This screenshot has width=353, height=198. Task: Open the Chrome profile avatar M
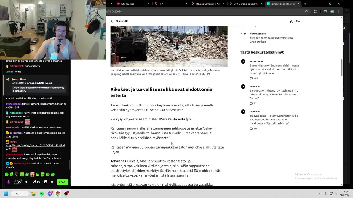coord(332,12)
